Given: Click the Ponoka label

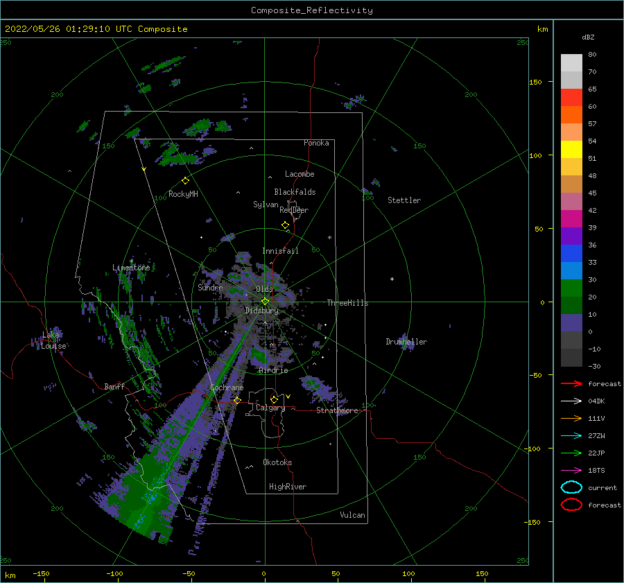Looking at the screenshot, I should pyautogui.click(x=316, y=143).
